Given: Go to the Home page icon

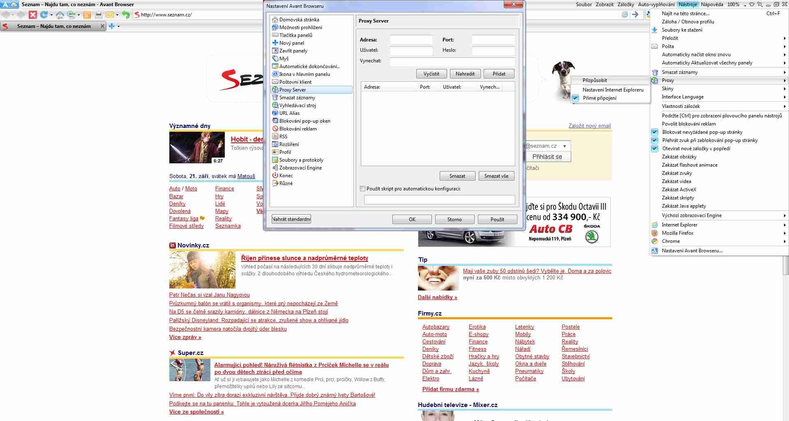Looking at the screenshot, I should pos(60,15).
